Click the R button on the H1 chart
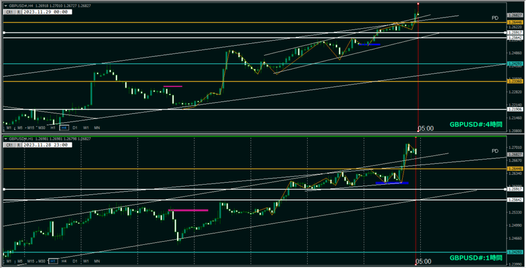This screenshot has height=268, width=526. pos(19,145)
